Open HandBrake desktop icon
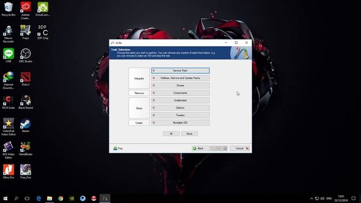Screen dimensions: 361x203 (25, 148)
